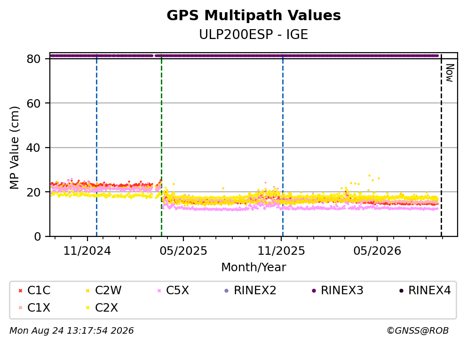
Task: Click the C5X pink legend marker
Action: click(x=159, y=290)
